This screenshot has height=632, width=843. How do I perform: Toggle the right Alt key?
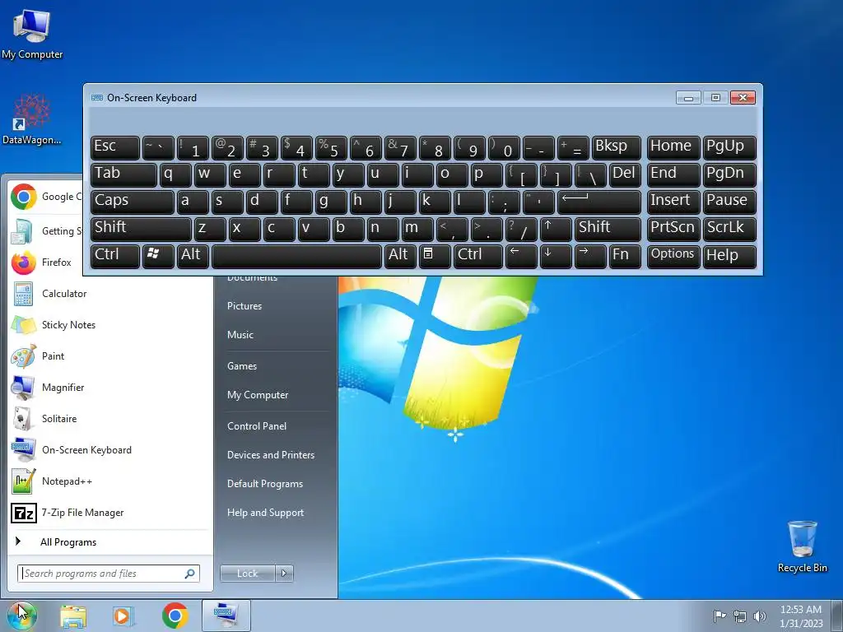click(400, 256)
